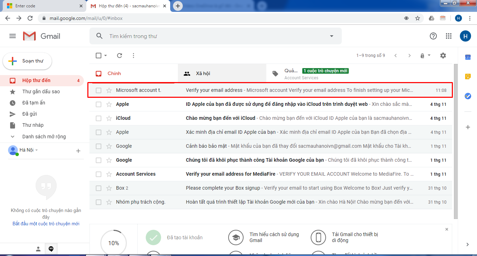Open the Gmail main menu hamburger icon
The height and width of the screenshot is (256, 477).
point(13,36)
